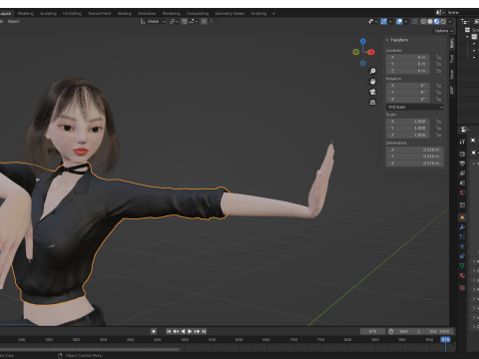Play the animation in reverse

[183, 331]
